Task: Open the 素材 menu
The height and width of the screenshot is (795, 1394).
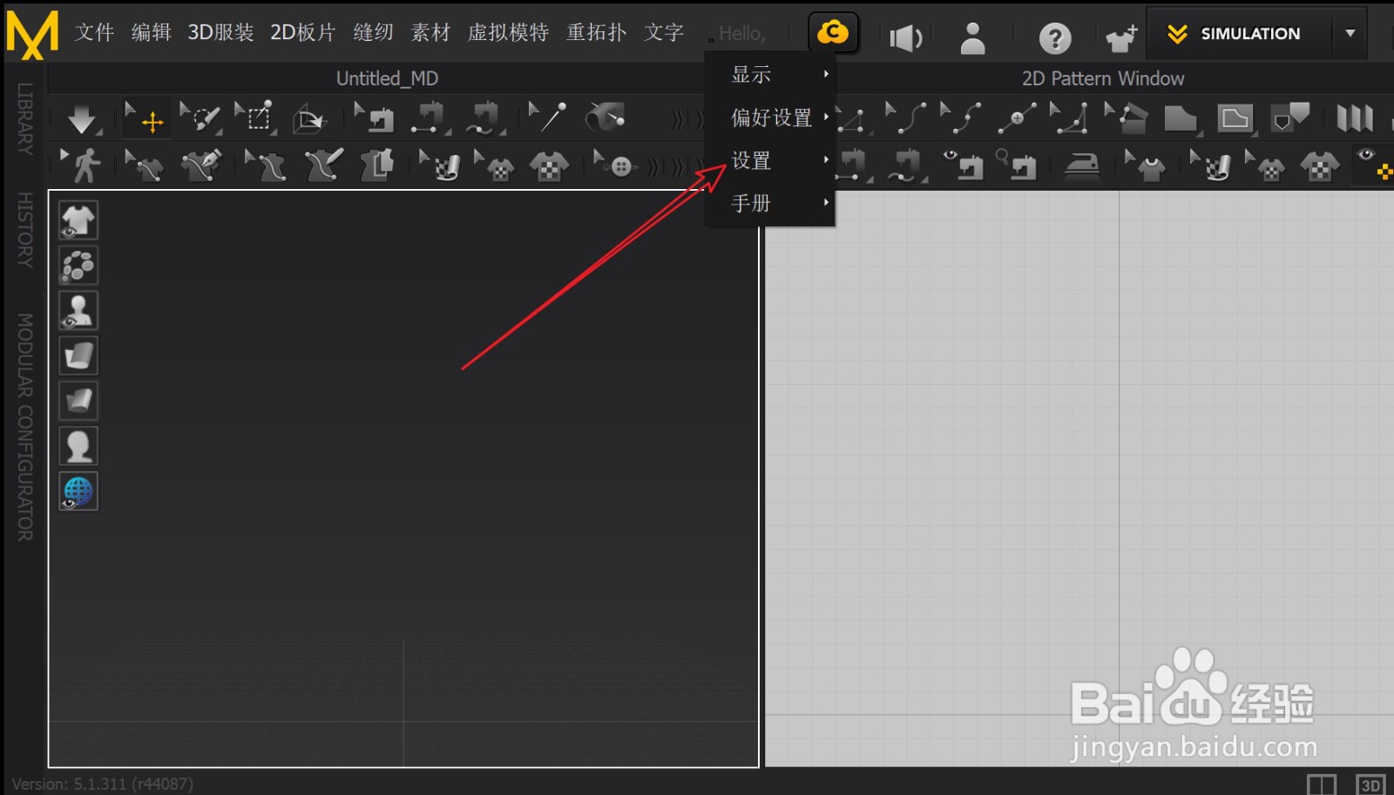Action: click(430, 33)
